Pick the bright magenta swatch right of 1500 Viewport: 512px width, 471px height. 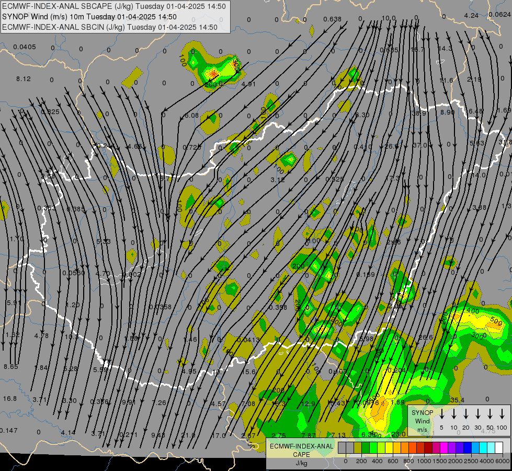pyautogui.click(x=444, y=447)
